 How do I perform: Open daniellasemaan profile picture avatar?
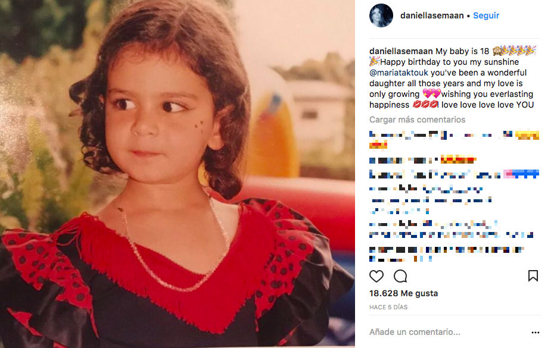pyautogui.click(x=381, y=15)
